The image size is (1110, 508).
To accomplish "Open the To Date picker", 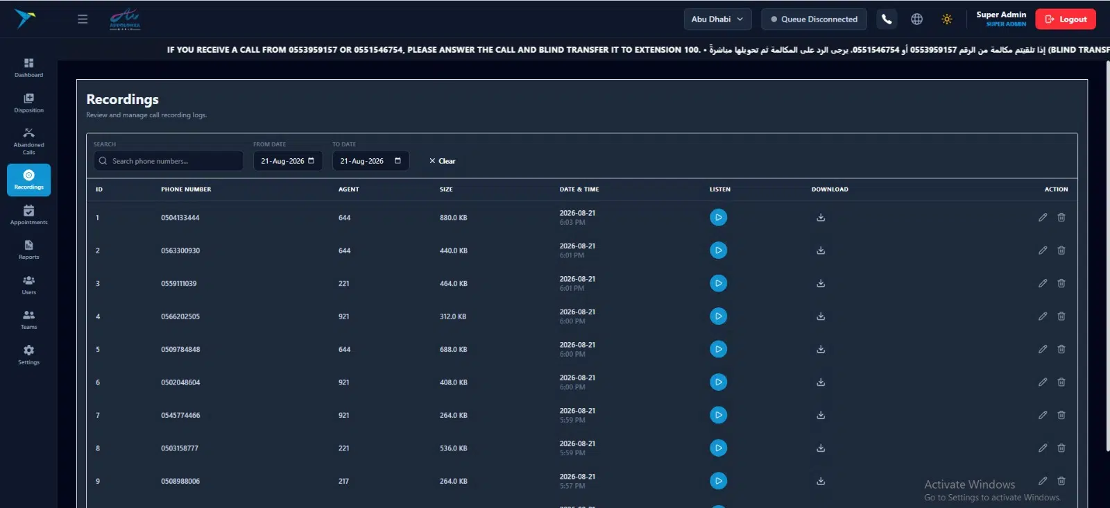I will click(x=370, y=161).
